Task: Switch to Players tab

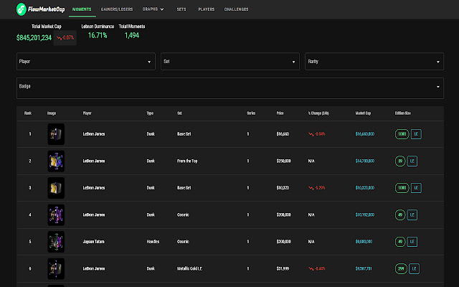Action: pos(207,9)
